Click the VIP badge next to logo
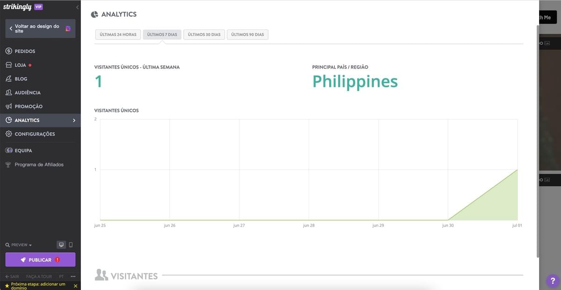Viewport: 561px width, 290px height. click(x=38, y=7)
